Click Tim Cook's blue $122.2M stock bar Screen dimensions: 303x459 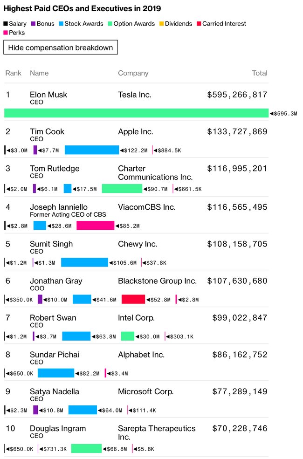92,150
